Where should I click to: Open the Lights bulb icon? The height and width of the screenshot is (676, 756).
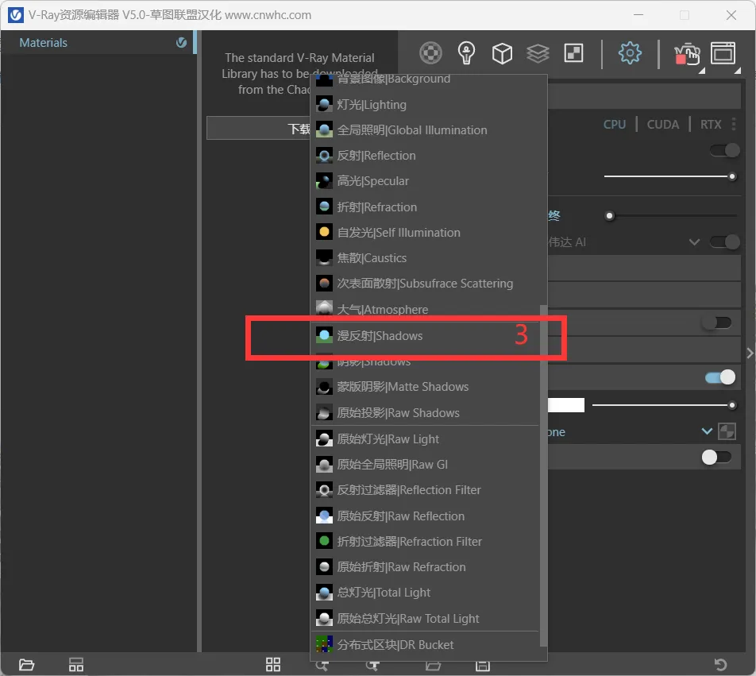(x=466, y=52)
